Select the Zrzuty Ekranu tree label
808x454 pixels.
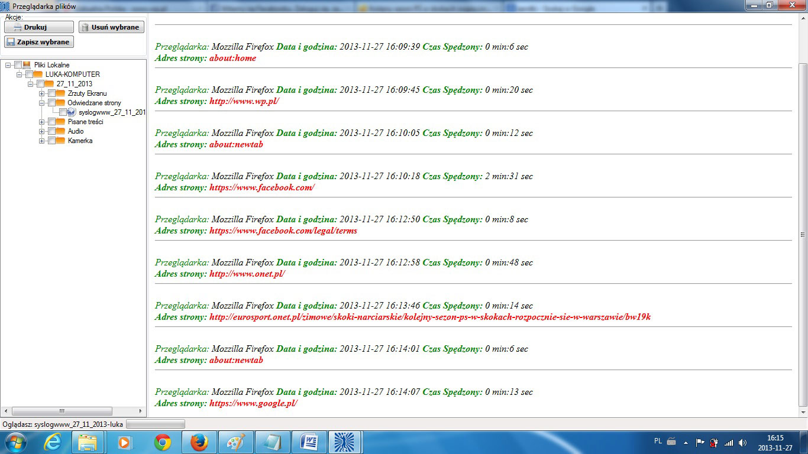pyautogui.click(x=88, y=93)
